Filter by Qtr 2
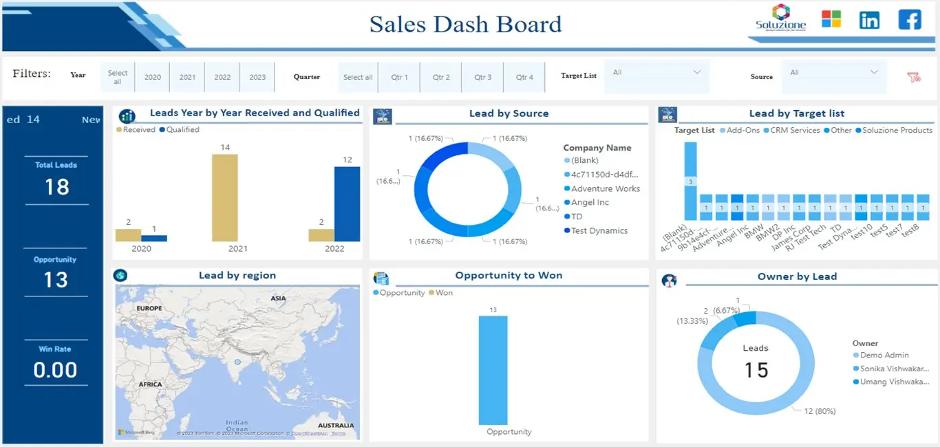 (x=441, y=77)
